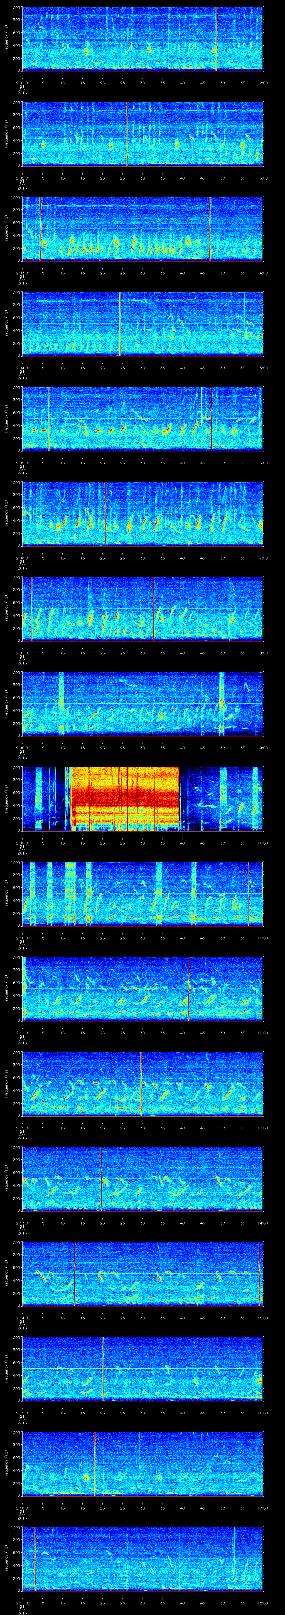Click red vertical marker near 33s in 2:07:00 panel
The width and height of the screenshot is (285, 1615).
tap(153, 609)
